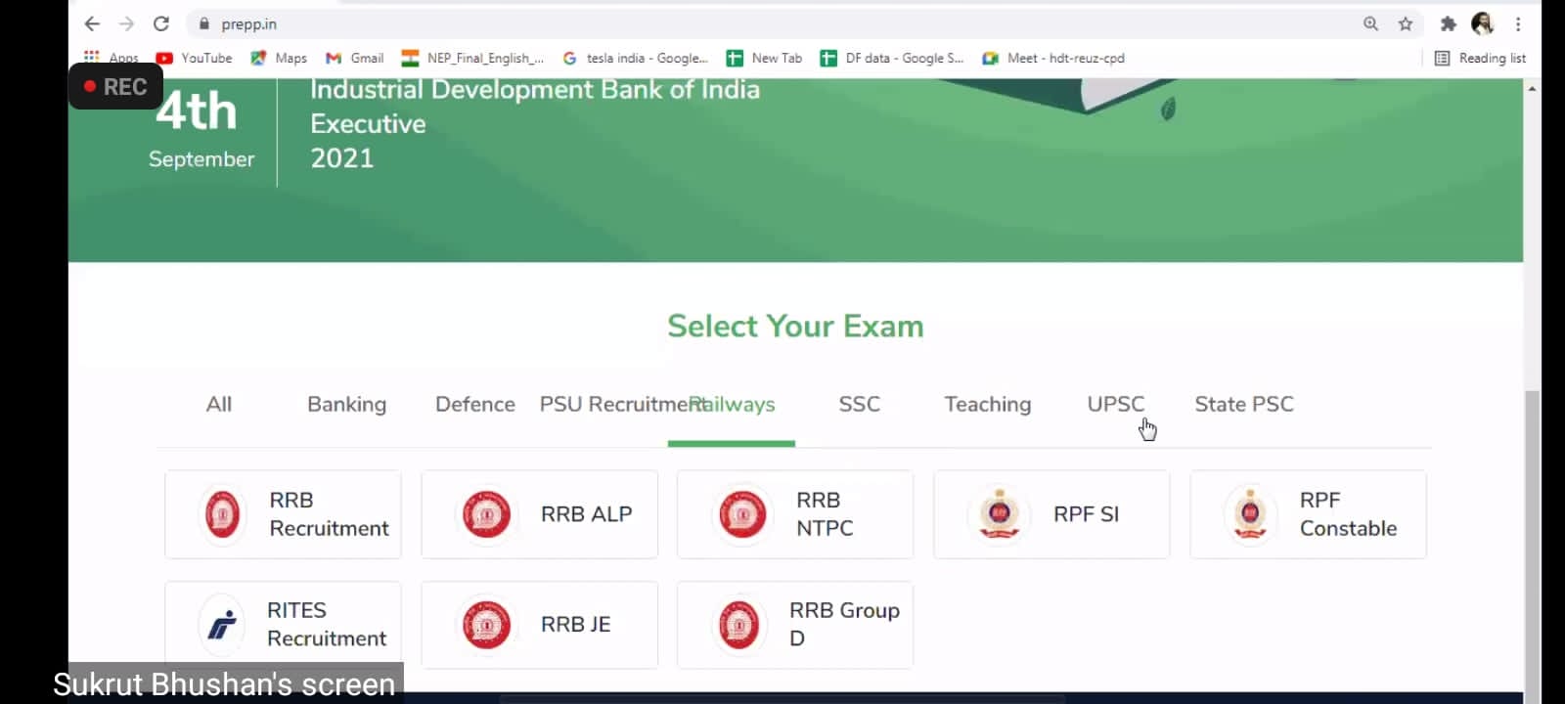Image resolution: width=1565 pixels, height=704 pixels.
Task: Open the RRB NTPC exam card
Action: [795, 514]
